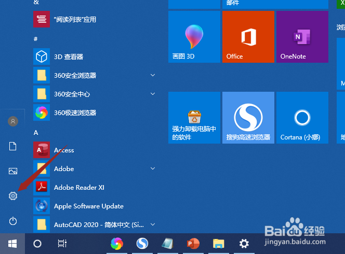345x254 pixels.
Task: Click the "360极速浏览器" label
Action: [x=75, y=113]
